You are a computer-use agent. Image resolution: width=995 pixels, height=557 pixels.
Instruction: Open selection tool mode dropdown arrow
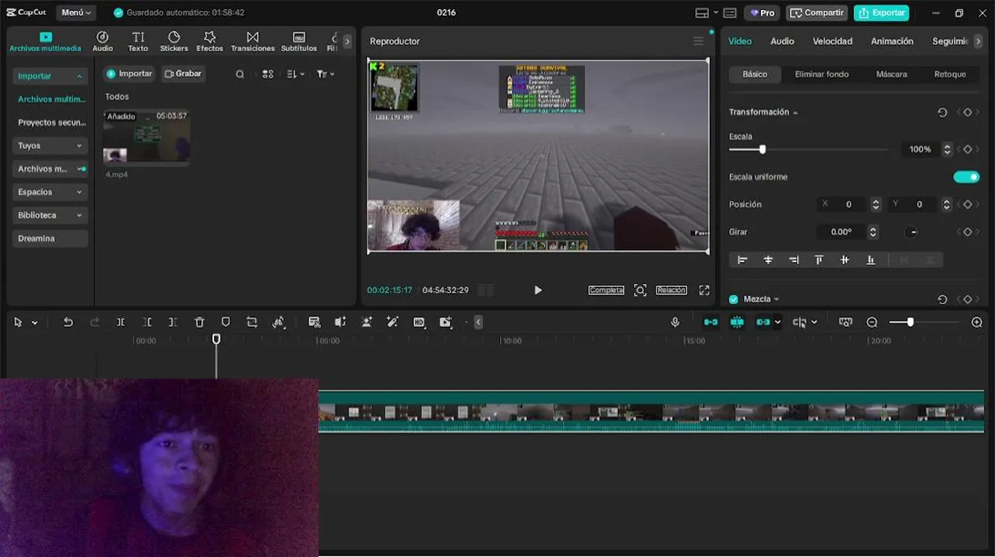pos(34,323)
